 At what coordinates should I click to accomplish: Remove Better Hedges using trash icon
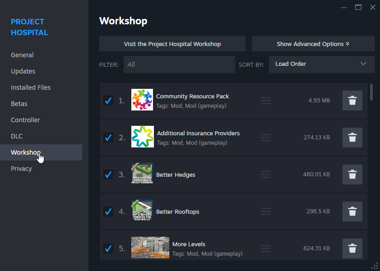(352, 175)
